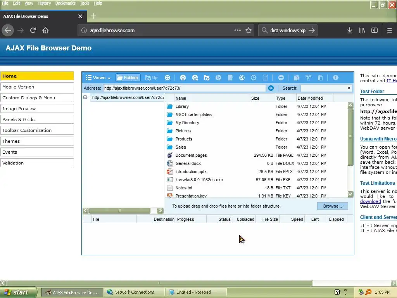Bookmark the page with the star icon
397x298 pixels.
(x=249, y=30)
